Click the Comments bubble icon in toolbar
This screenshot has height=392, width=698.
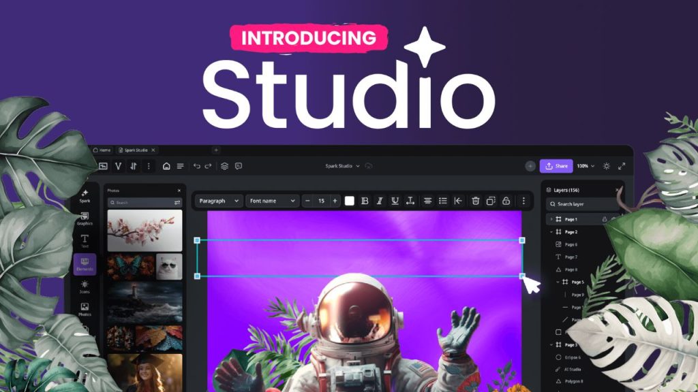[239, 166]
